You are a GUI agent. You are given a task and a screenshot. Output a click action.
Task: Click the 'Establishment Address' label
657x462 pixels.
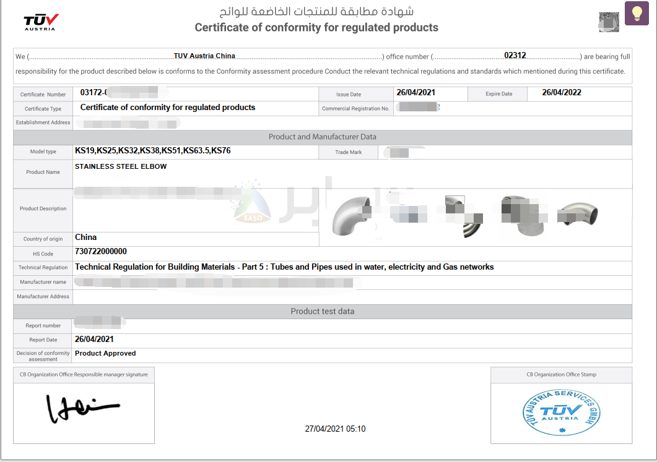[x=43, y=122]
